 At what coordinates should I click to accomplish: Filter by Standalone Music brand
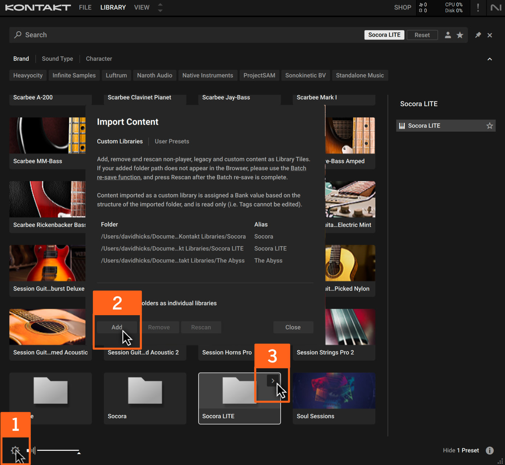click(x=360, y=75)
